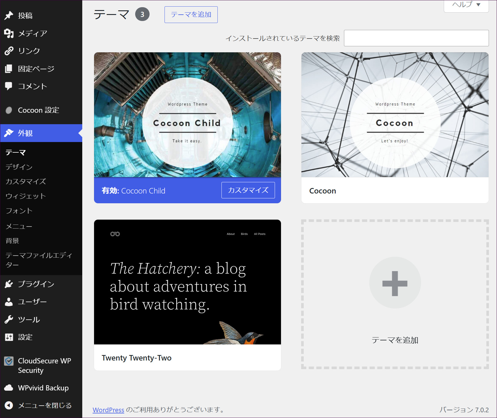This screenshot has width=497, height=418.
Task: Click the pages icon beside 固定ページ
Action: (x=9, y=69)
